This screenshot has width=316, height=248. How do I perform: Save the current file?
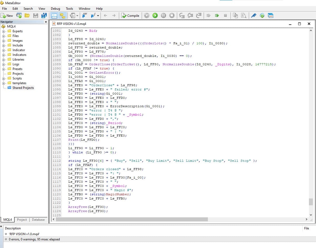(x=35, y=16)
